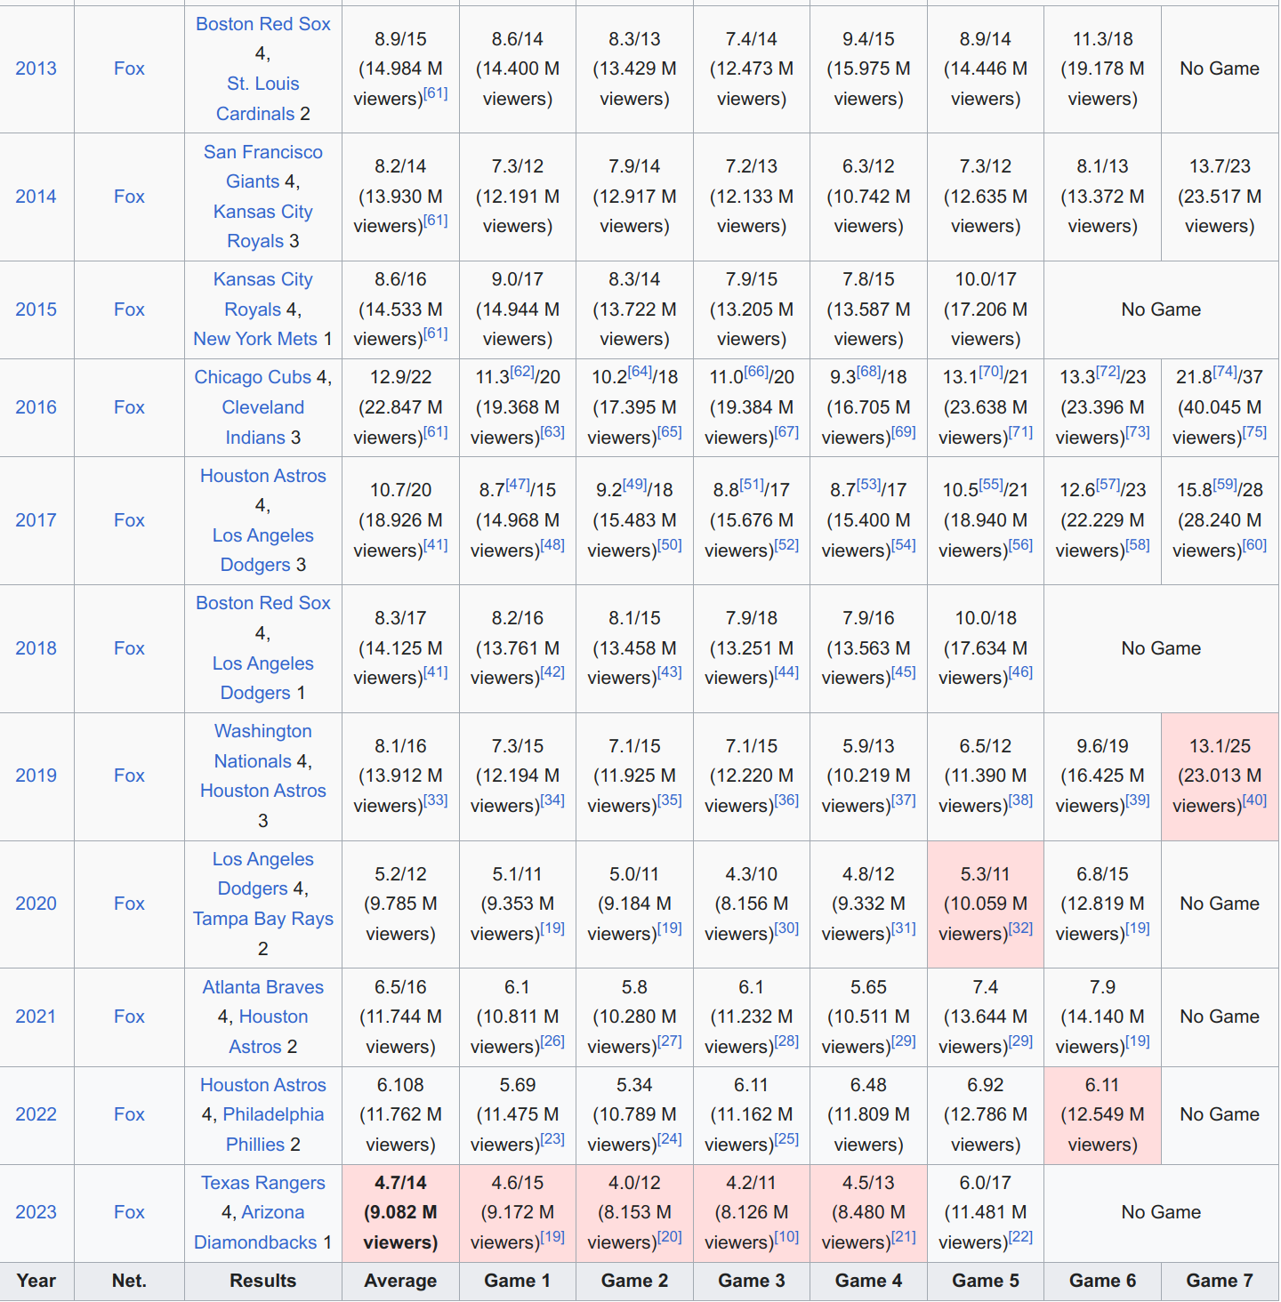Follow citation [61] in the 2013 average cell

436,92
